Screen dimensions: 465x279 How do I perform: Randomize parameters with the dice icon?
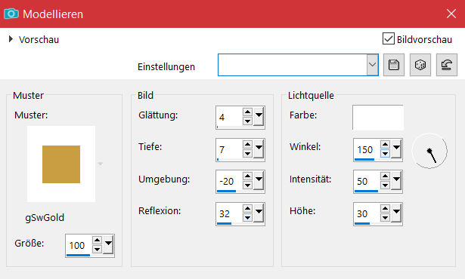click(420, 65)
